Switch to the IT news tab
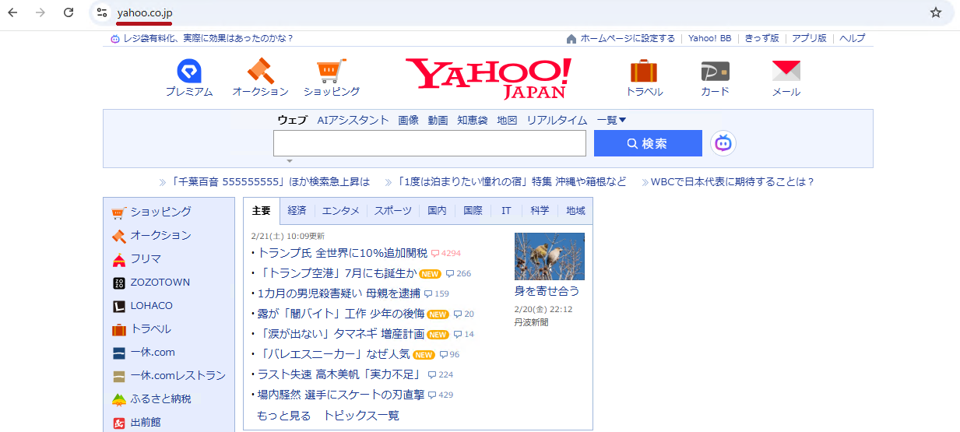The image size is (960, 432). (506, 211)
